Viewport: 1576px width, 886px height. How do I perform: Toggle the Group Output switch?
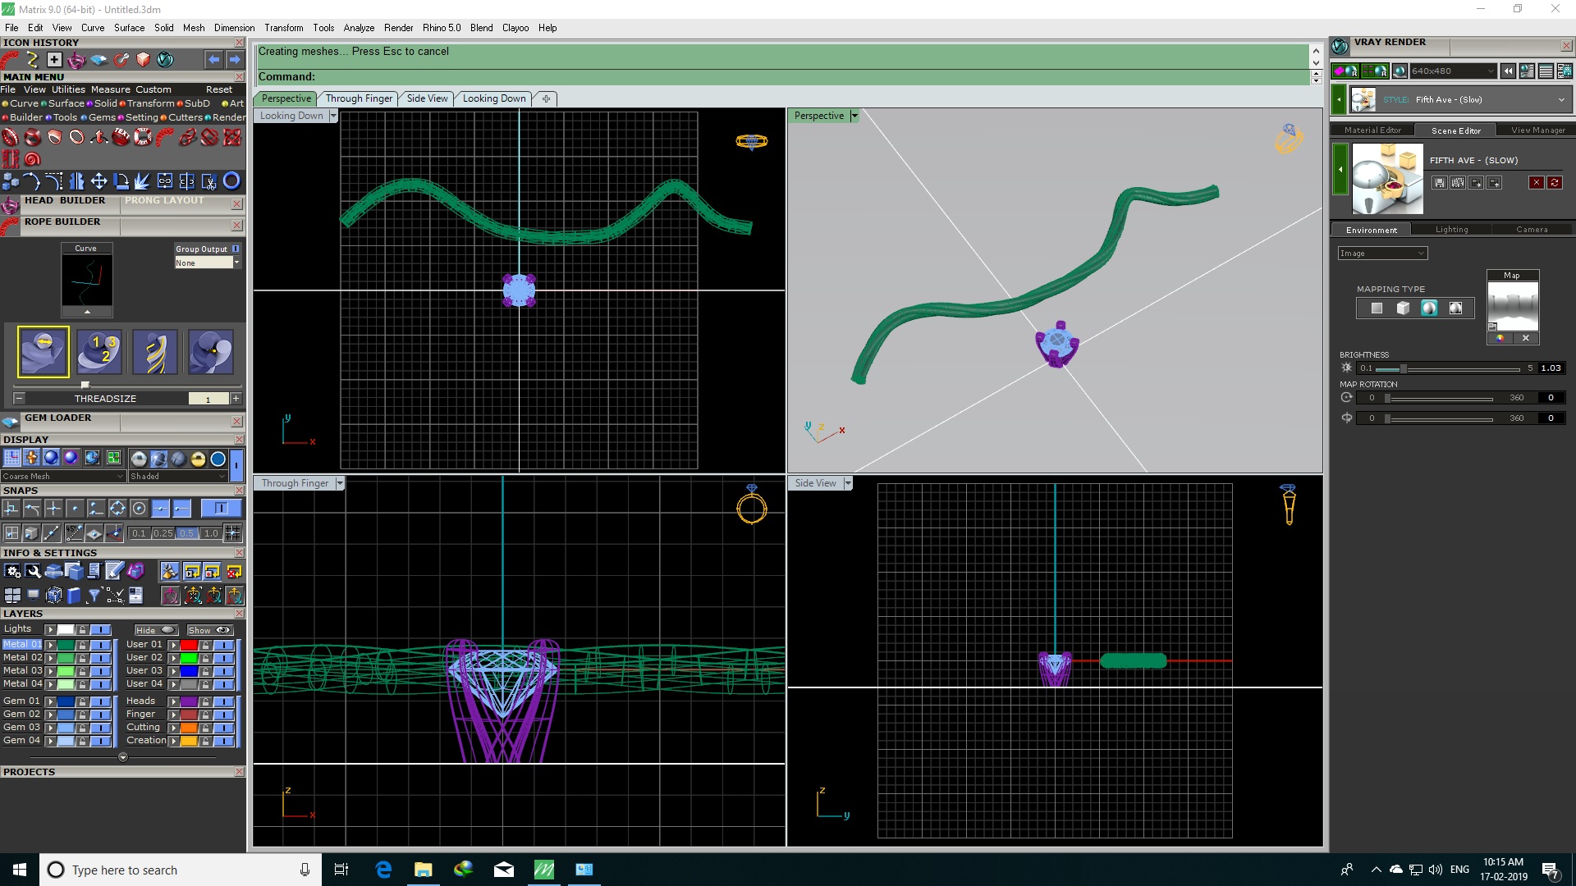(x=236, y=249)
